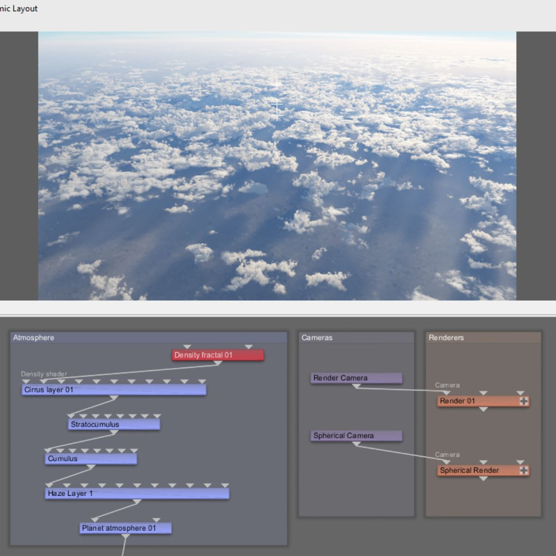Select the Render 01 node
This screenshot has width=556, height=556.
pos(483,401)
